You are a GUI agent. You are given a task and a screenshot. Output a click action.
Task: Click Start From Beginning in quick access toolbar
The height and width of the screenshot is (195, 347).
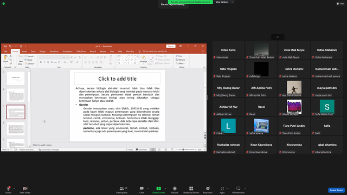coord(21,46)
